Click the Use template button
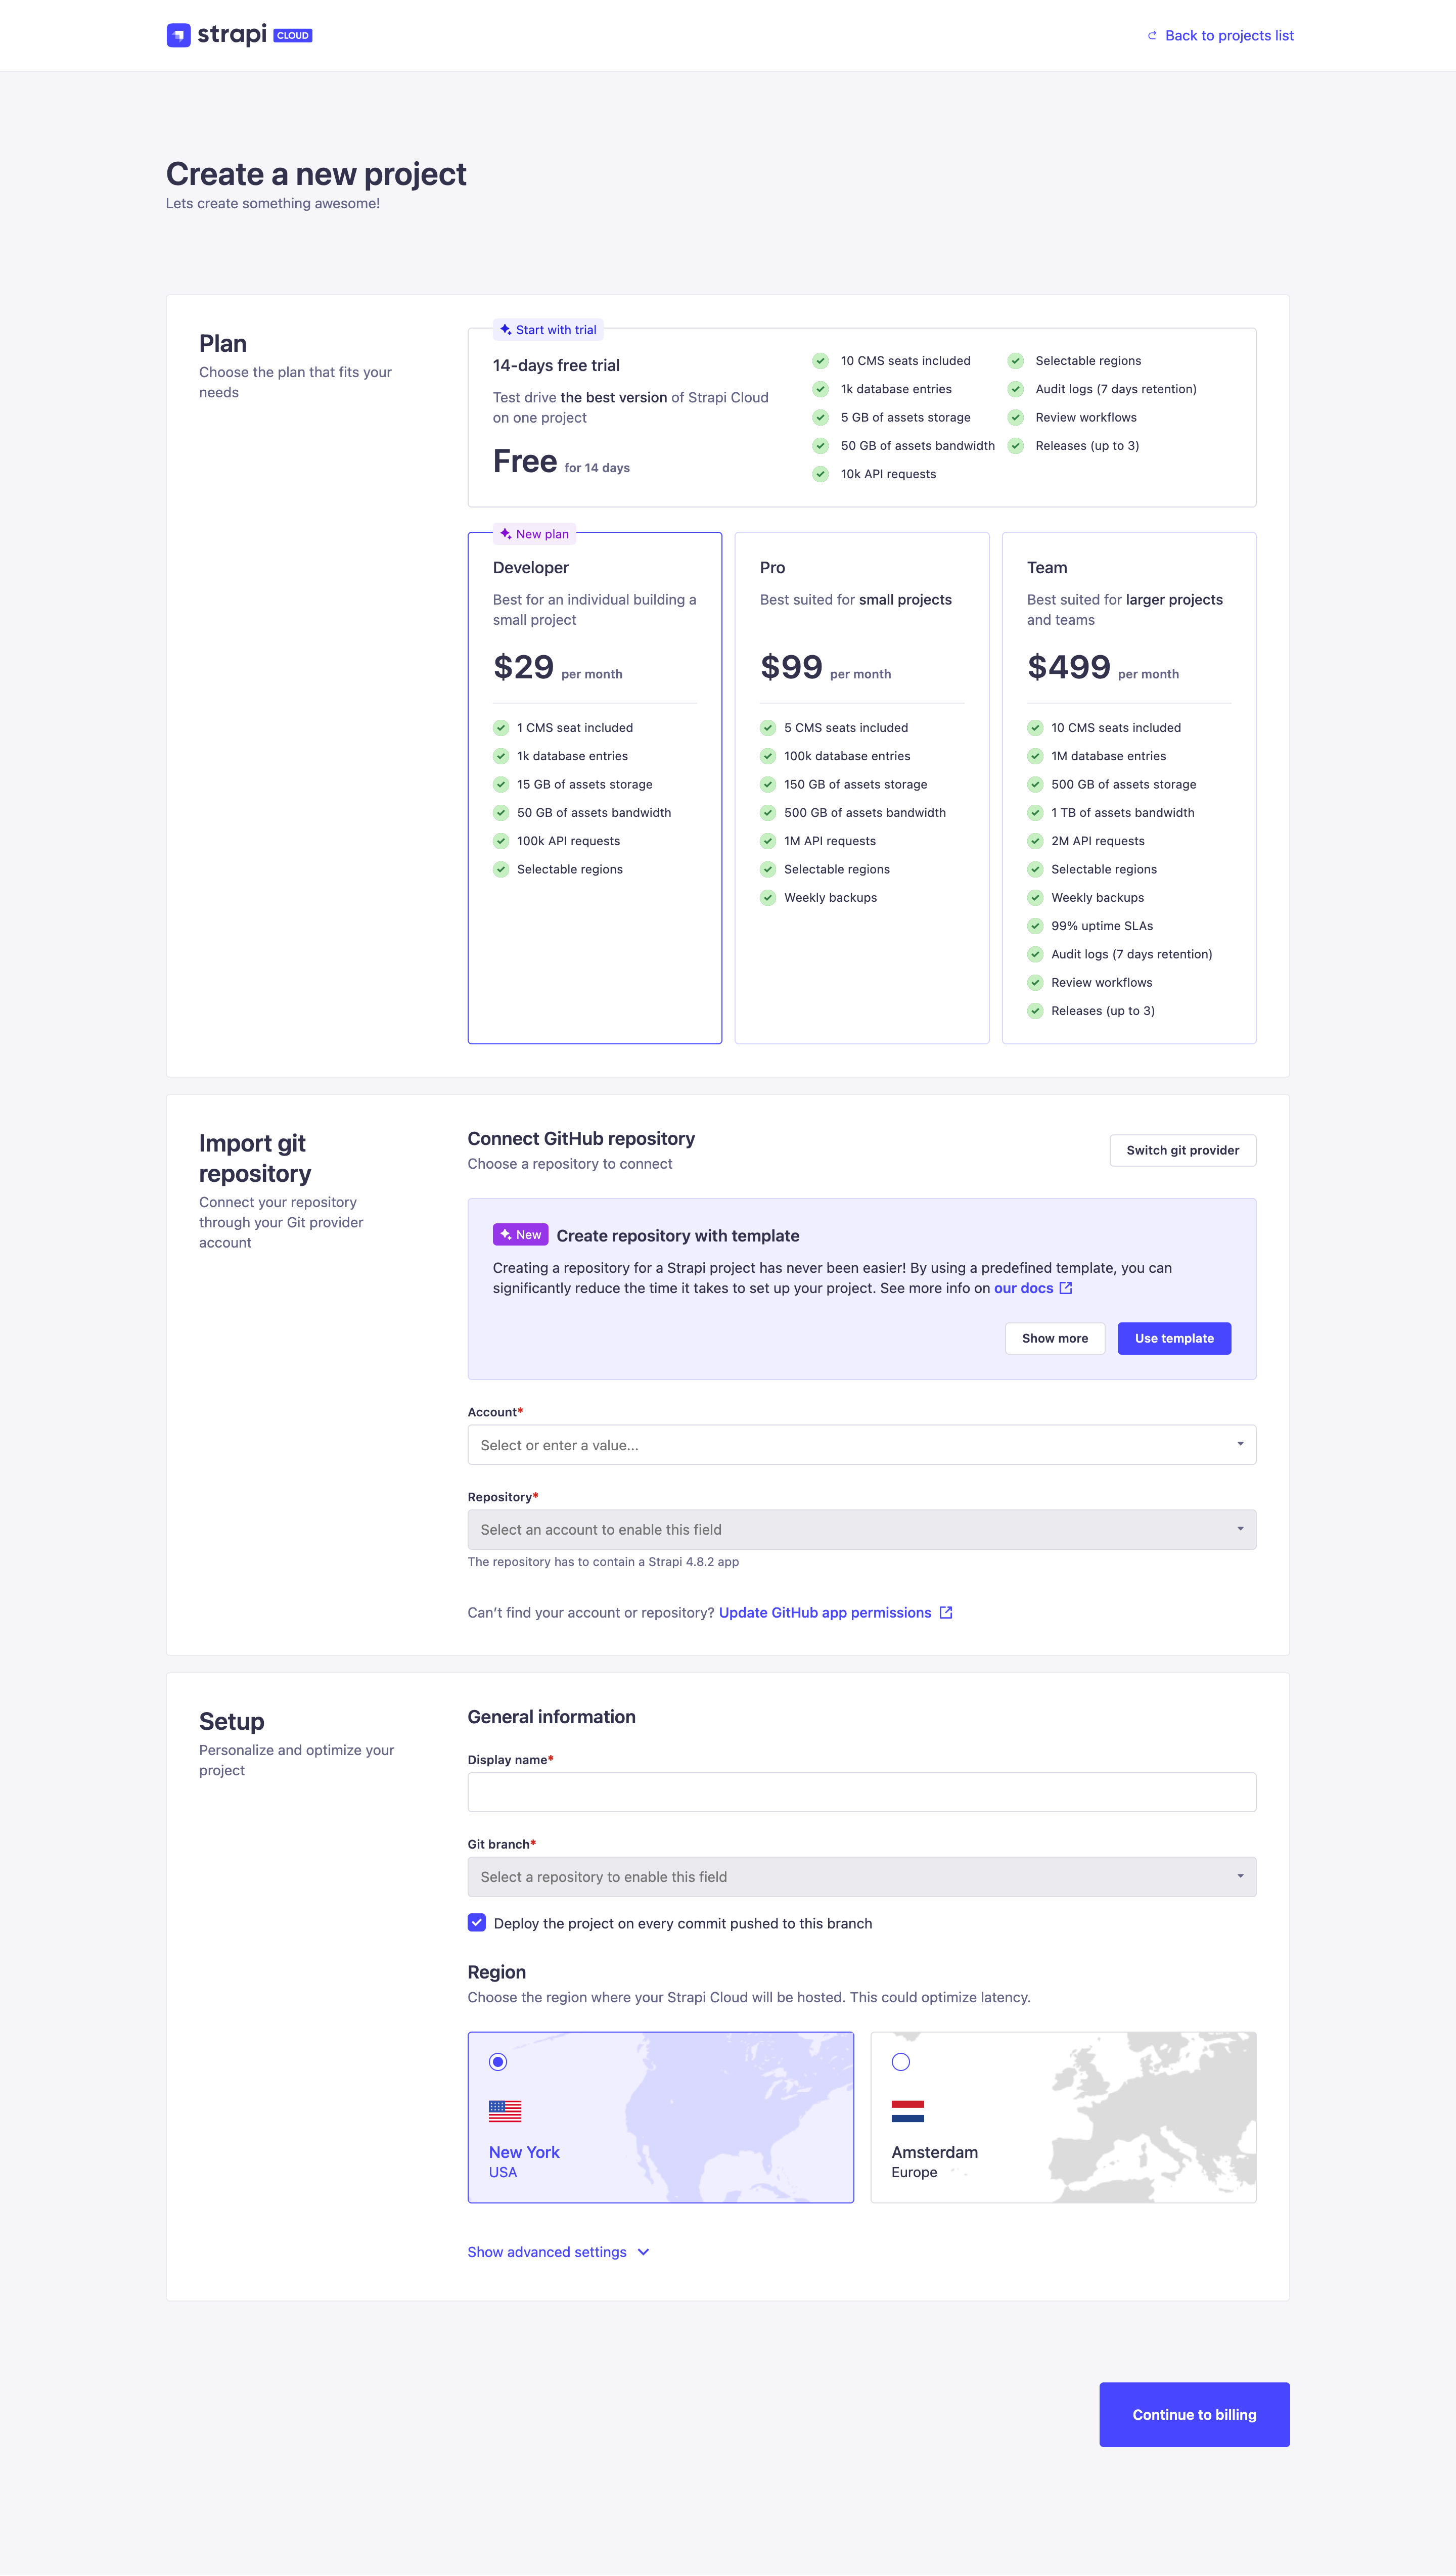Viewport: 1456px width, 2576px height. 1174,1338
